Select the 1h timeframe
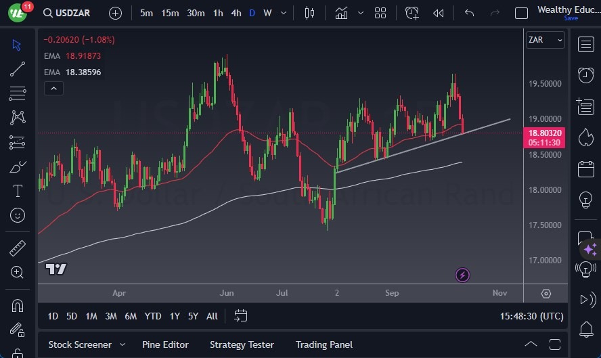This screenshot has width=601, height=358. point(217,13)
